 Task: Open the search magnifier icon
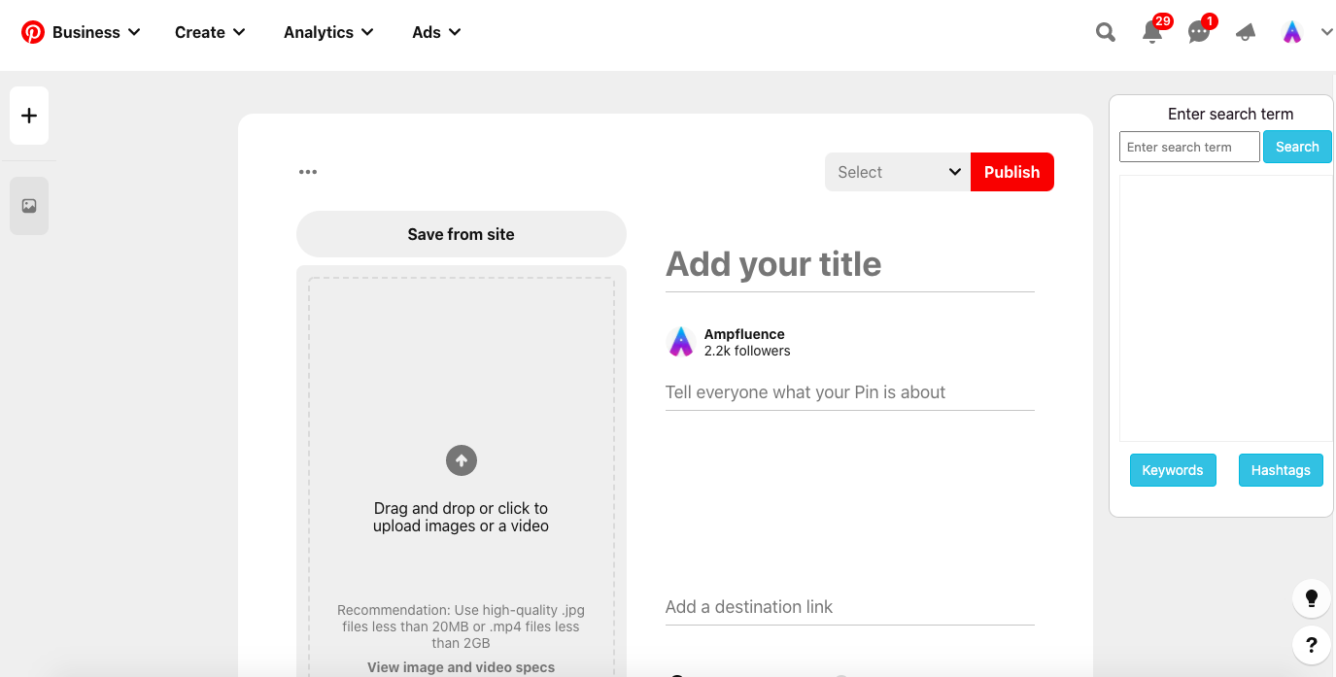click(x=1106, y=32)
